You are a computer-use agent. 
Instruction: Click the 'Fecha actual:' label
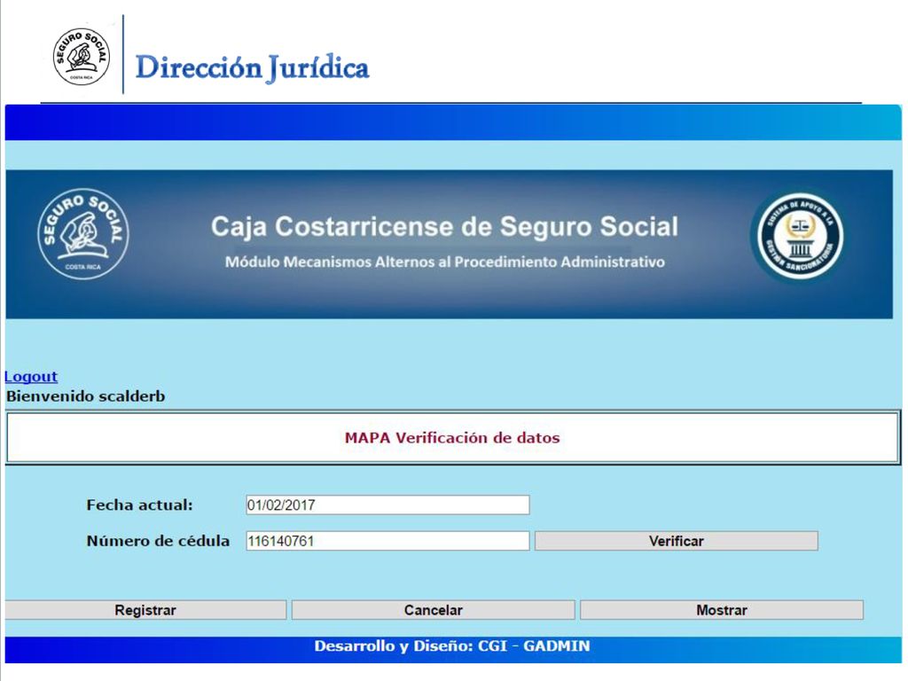click(x=139, y=505)
